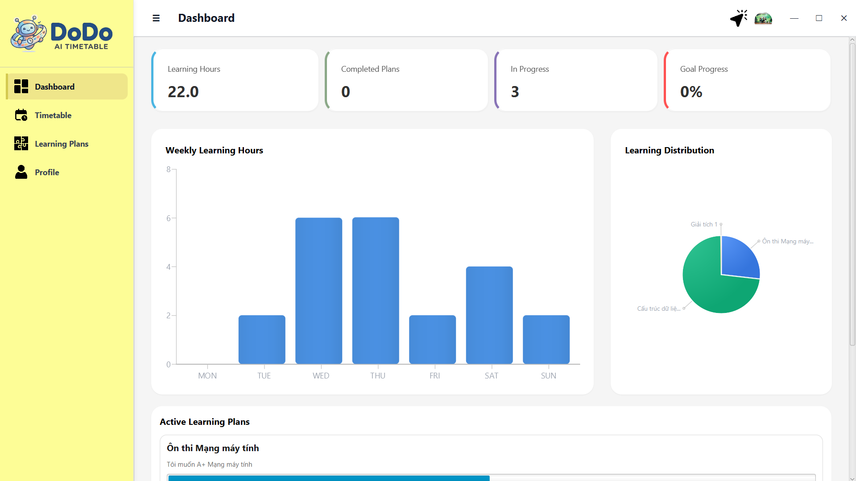Viewport: 856px width, 481px height.
Task: Click the FRI bar in weekly chart
Action: pos(433,340)
